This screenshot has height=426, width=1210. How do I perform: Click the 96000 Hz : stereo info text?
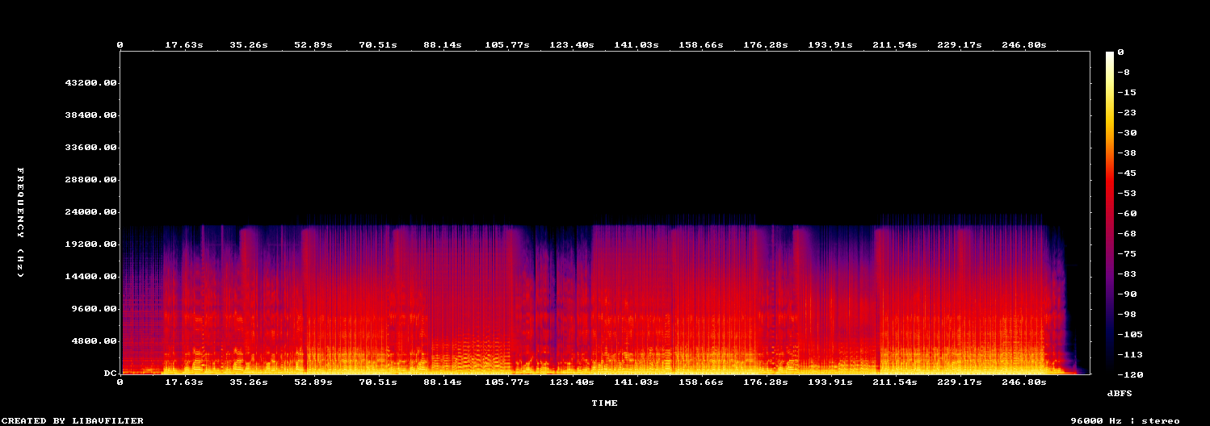1125,421
